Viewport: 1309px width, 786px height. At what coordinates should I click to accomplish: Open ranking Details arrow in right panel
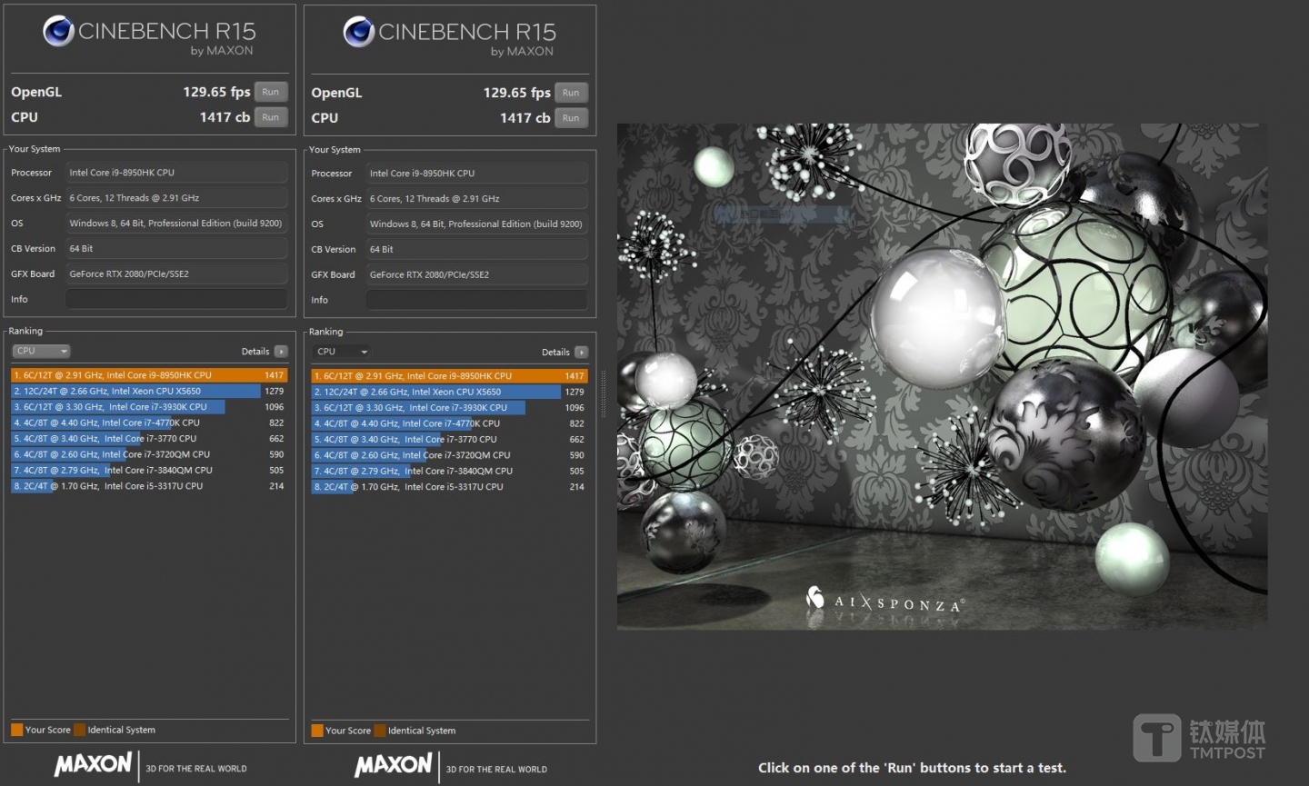coord(581,353)
